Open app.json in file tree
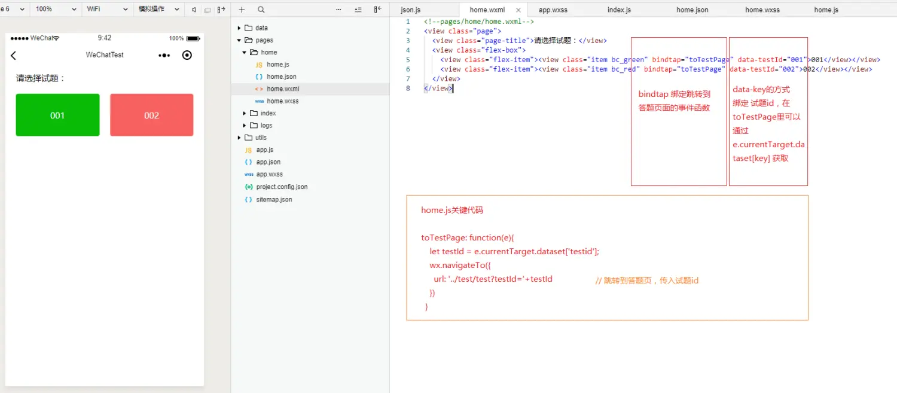 click(268, 162)
